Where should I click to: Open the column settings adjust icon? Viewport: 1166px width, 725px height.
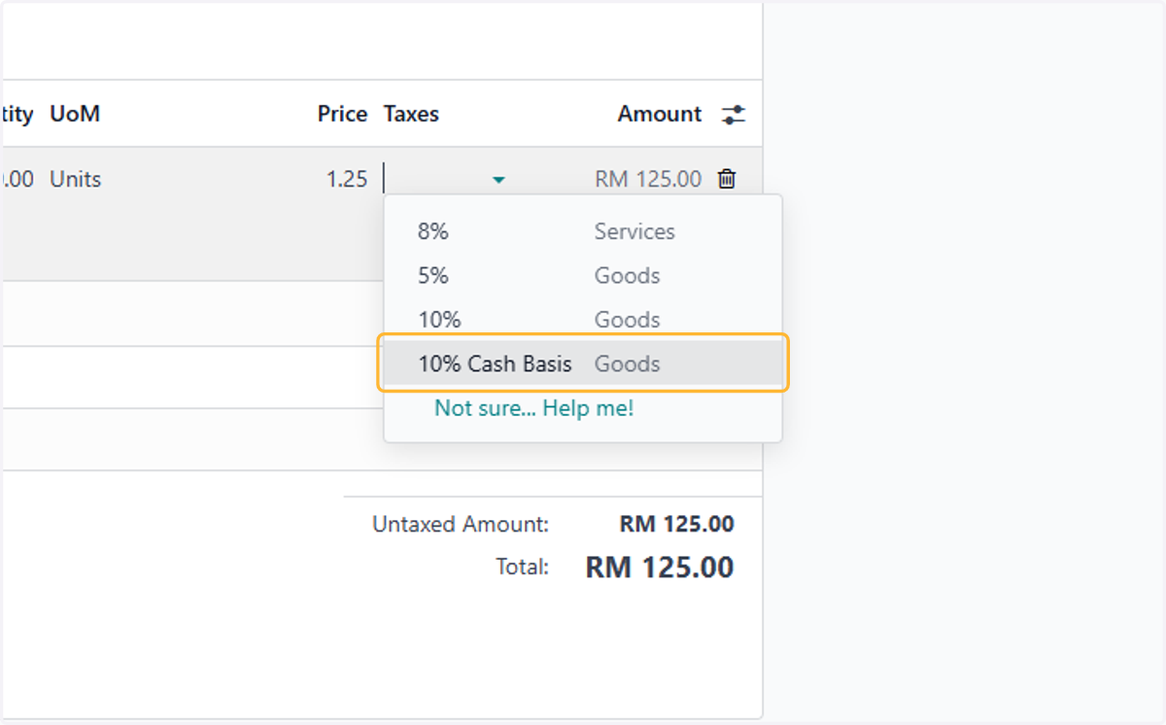click(x=734, y=115)
